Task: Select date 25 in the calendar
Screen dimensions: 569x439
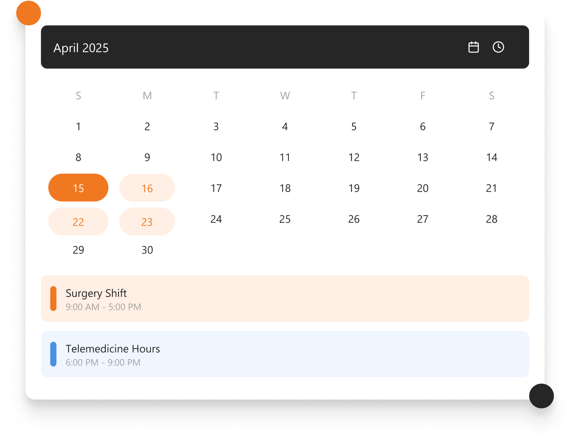Action: click(x=285, y=219)
